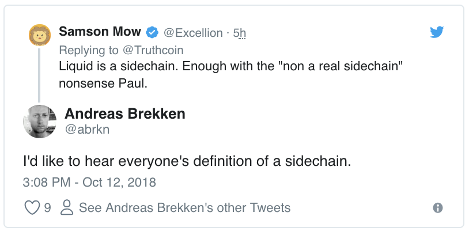Click the reply thread connector line
The image size is (469, 235).
pyautogui.click(x=39, y=75)
